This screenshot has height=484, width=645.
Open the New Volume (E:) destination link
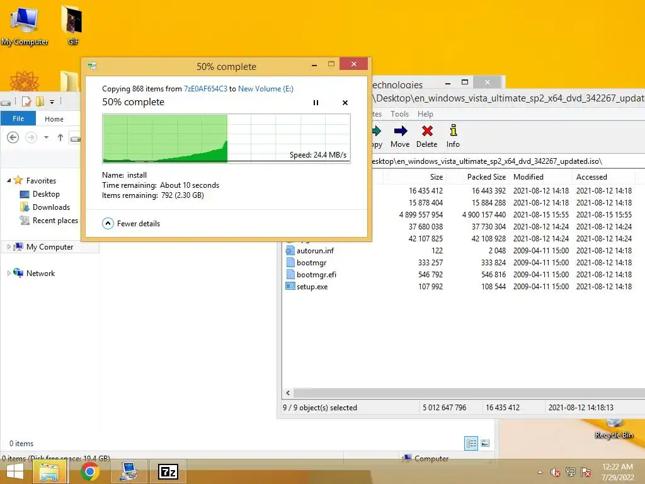click(x=266, y=88)
